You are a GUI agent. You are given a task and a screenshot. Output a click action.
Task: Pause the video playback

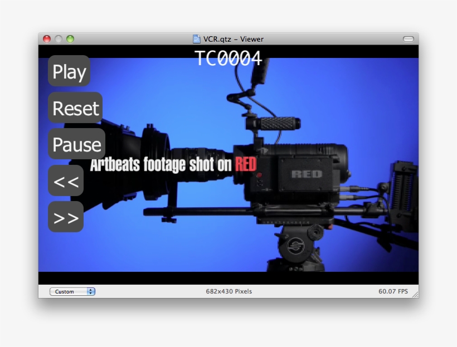point(76,144)
